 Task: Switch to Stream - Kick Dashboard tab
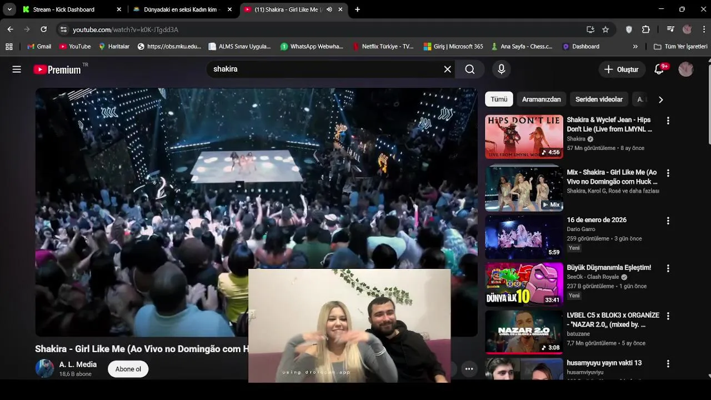point(72,9)
